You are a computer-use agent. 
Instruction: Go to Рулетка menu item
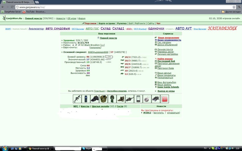(122, 23)
